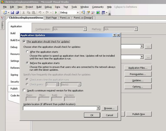Expand the Update location dropdown list
This screenshot has height=131, width=166.
[x=98, y=108]
